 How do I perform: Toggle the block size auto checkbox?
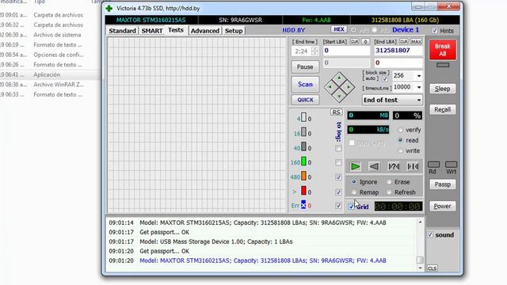click(385, 79)
